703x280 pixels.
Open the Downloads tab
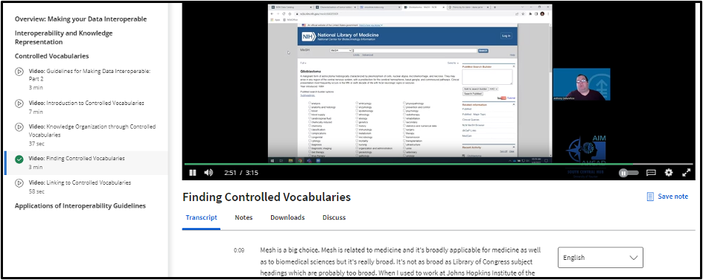pyautogui.click(x=287, y=217)
